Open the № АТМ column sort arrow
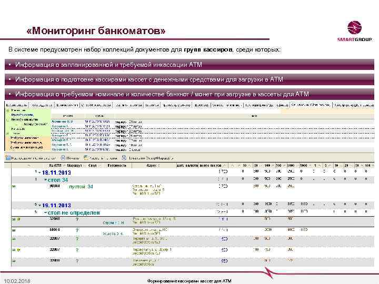 click(x=64, y=166)
